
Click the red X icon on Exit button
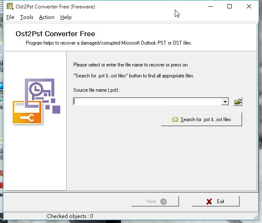(x=209, y=202)
